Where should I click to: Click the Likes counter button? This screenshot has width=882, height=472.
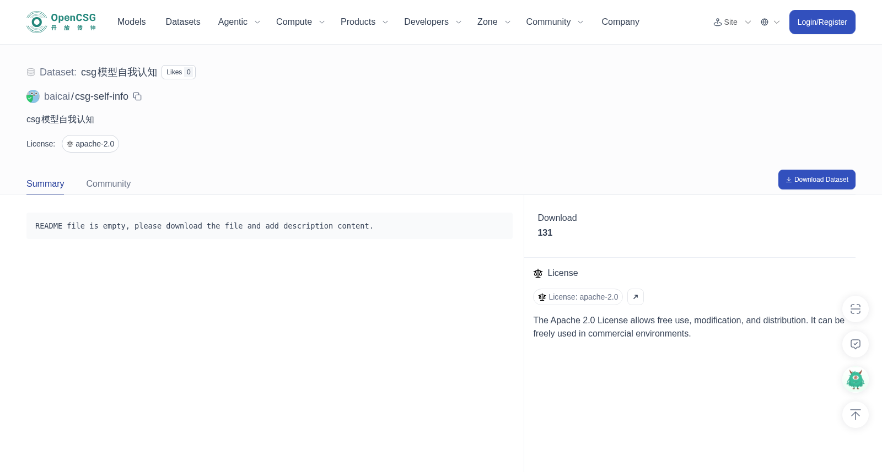tap(179, 72)
